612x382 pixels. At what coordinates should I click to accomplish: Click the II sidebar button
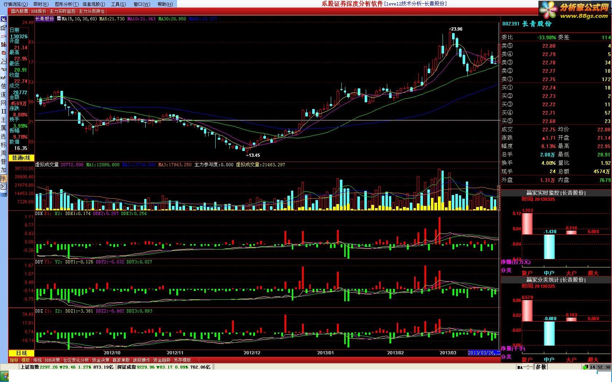(x=3, y=111)
